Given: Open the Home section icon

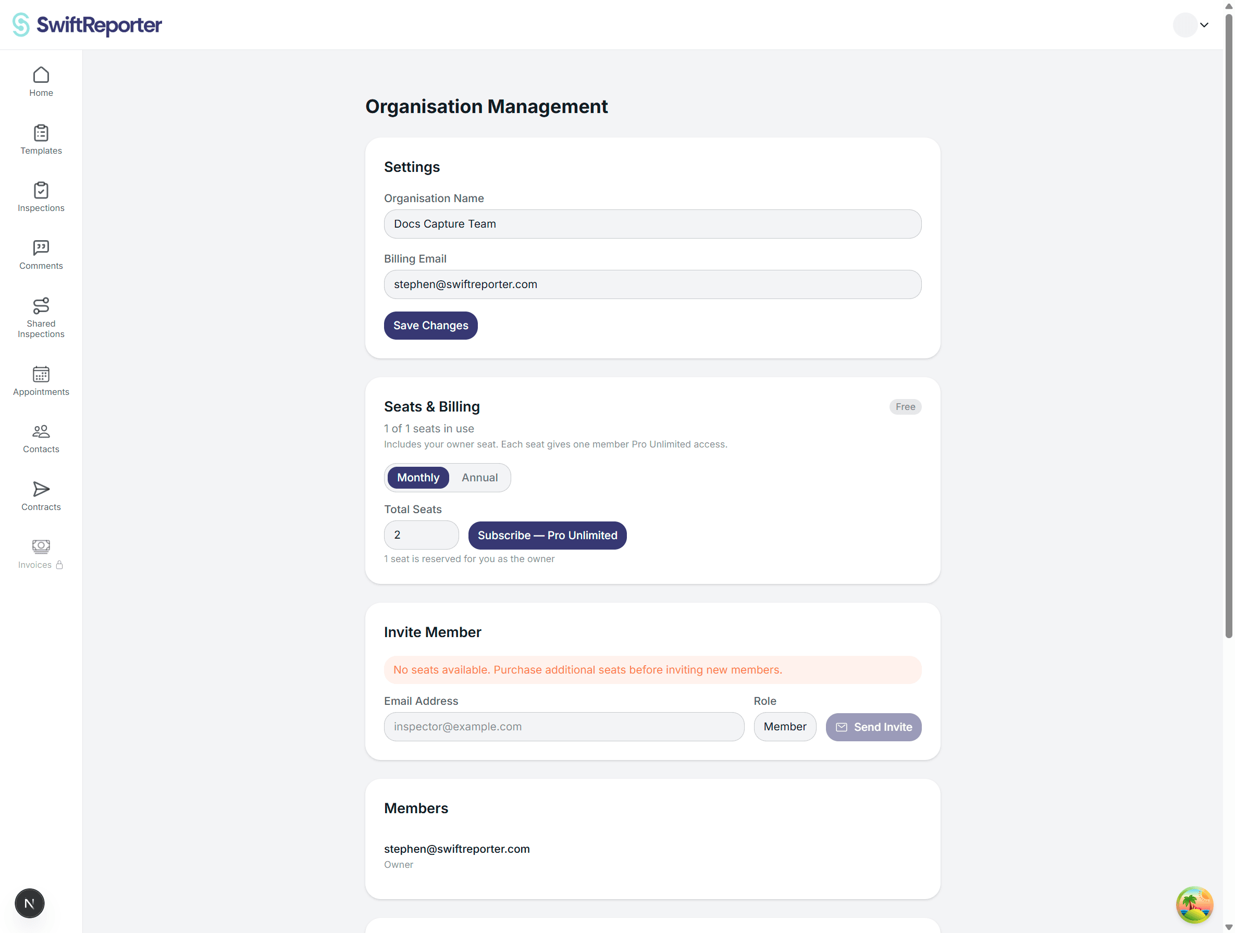Looking at the screenshot, I should (41, 75).
